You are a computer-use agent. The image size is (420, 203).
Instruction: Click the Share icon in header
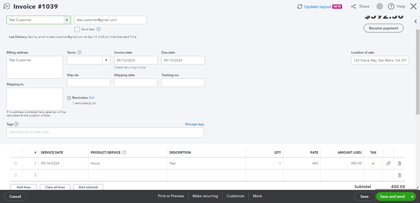pos(354,7)
